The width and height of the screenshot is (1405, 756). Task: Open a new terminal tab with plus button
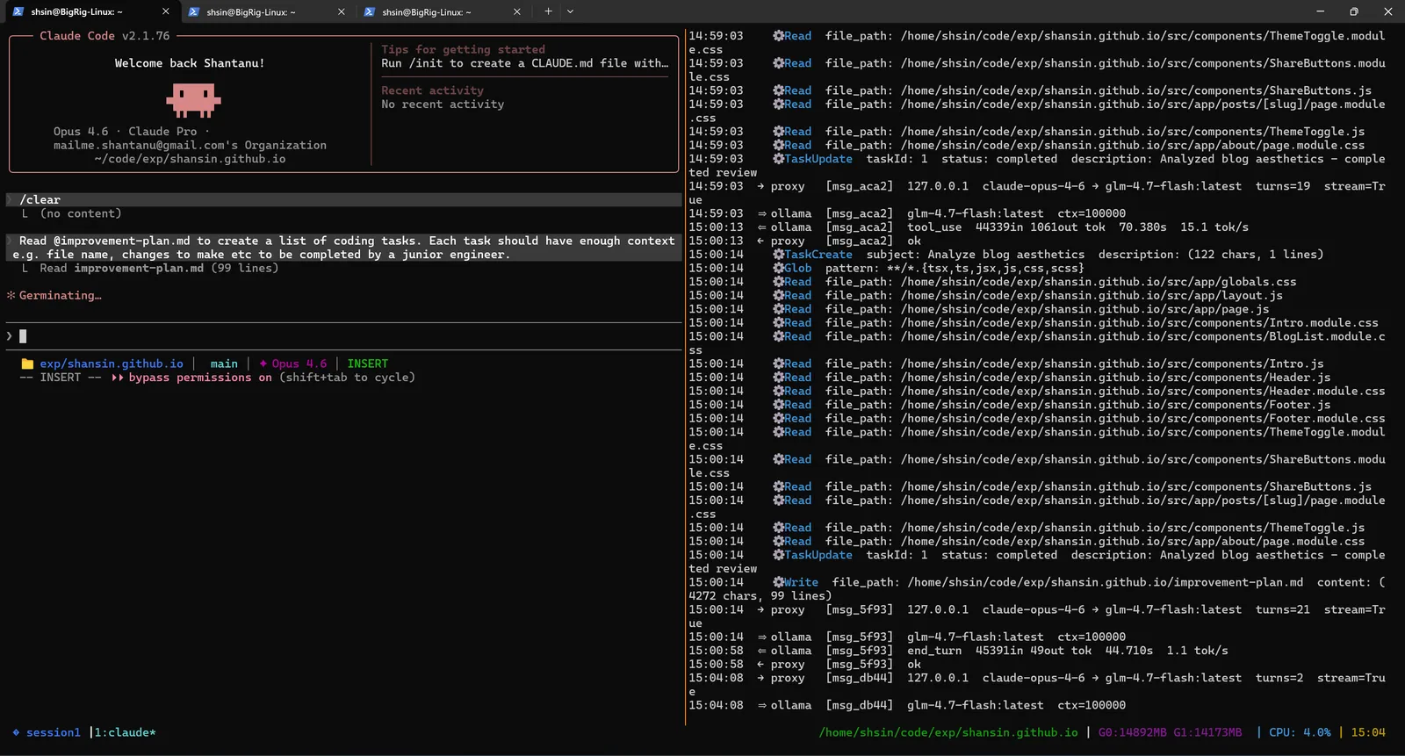point(548,11)
